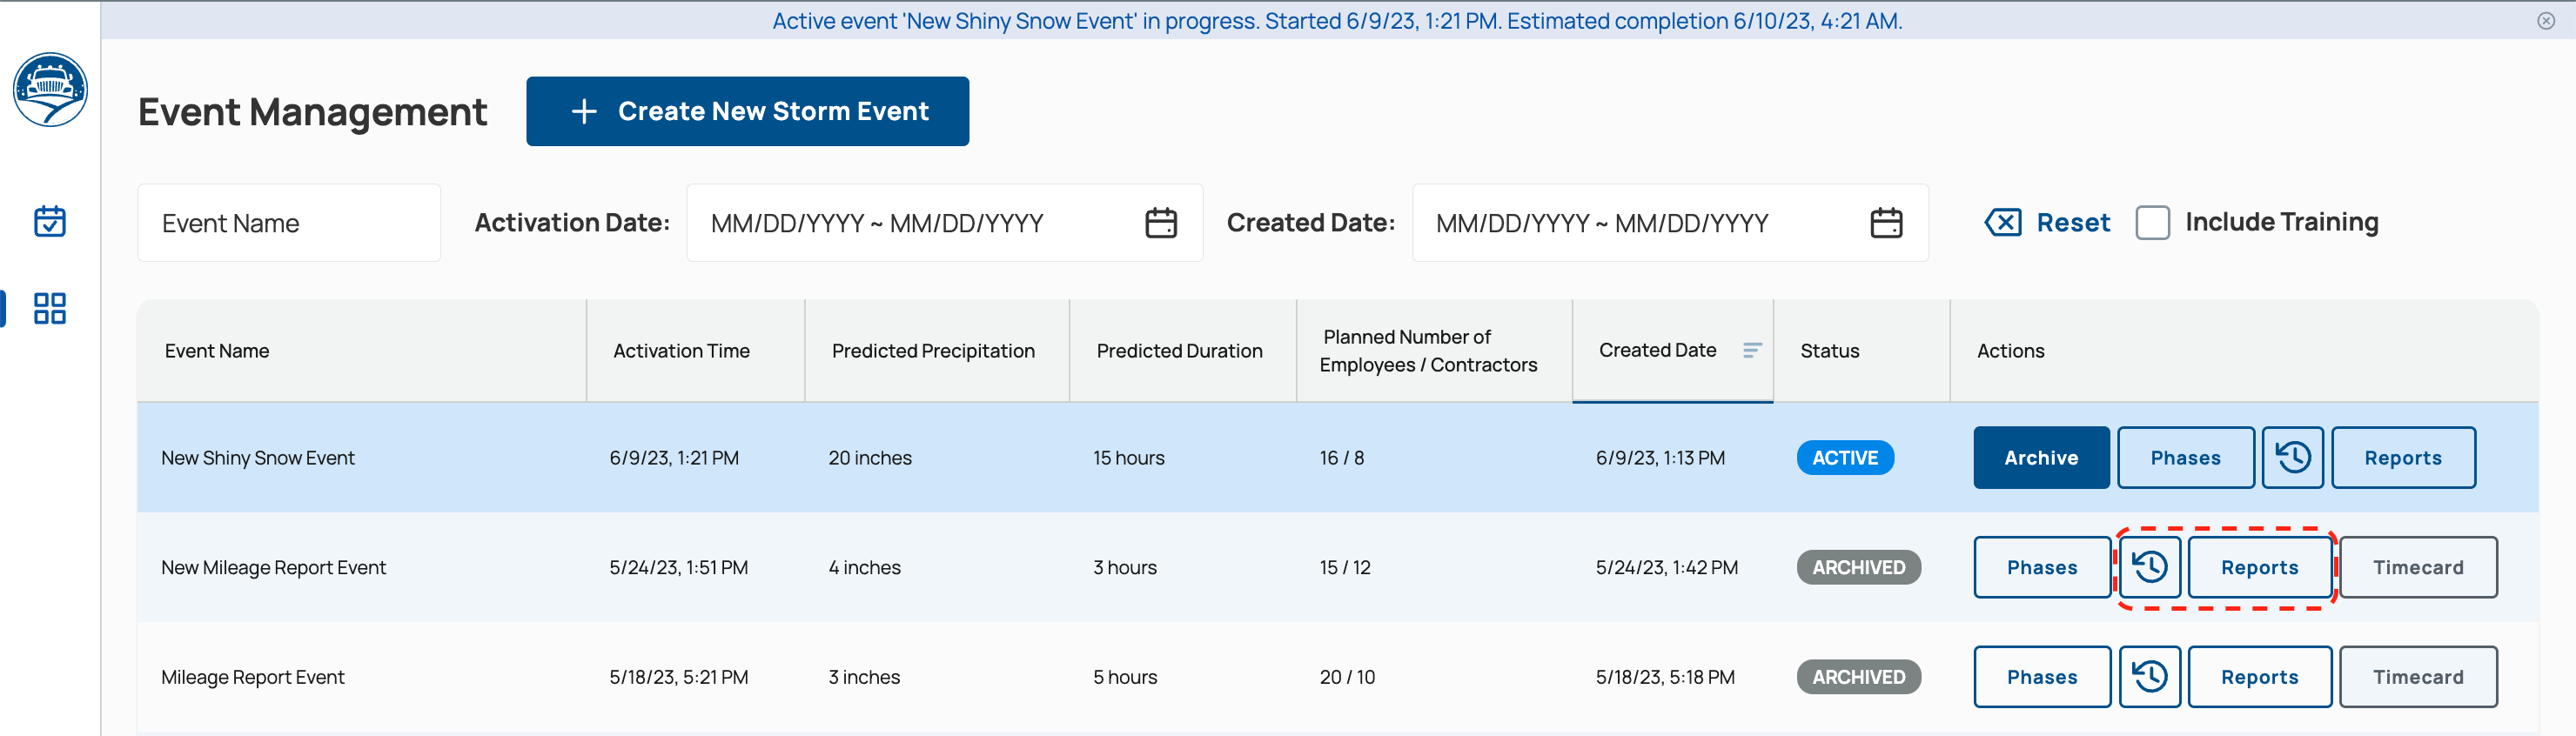Open history for New Mileage Report Event
This screenshot has width=2576, height=736.
[x=2149, y=568]
